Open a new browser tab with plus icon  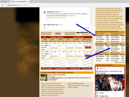click(31, 2)
